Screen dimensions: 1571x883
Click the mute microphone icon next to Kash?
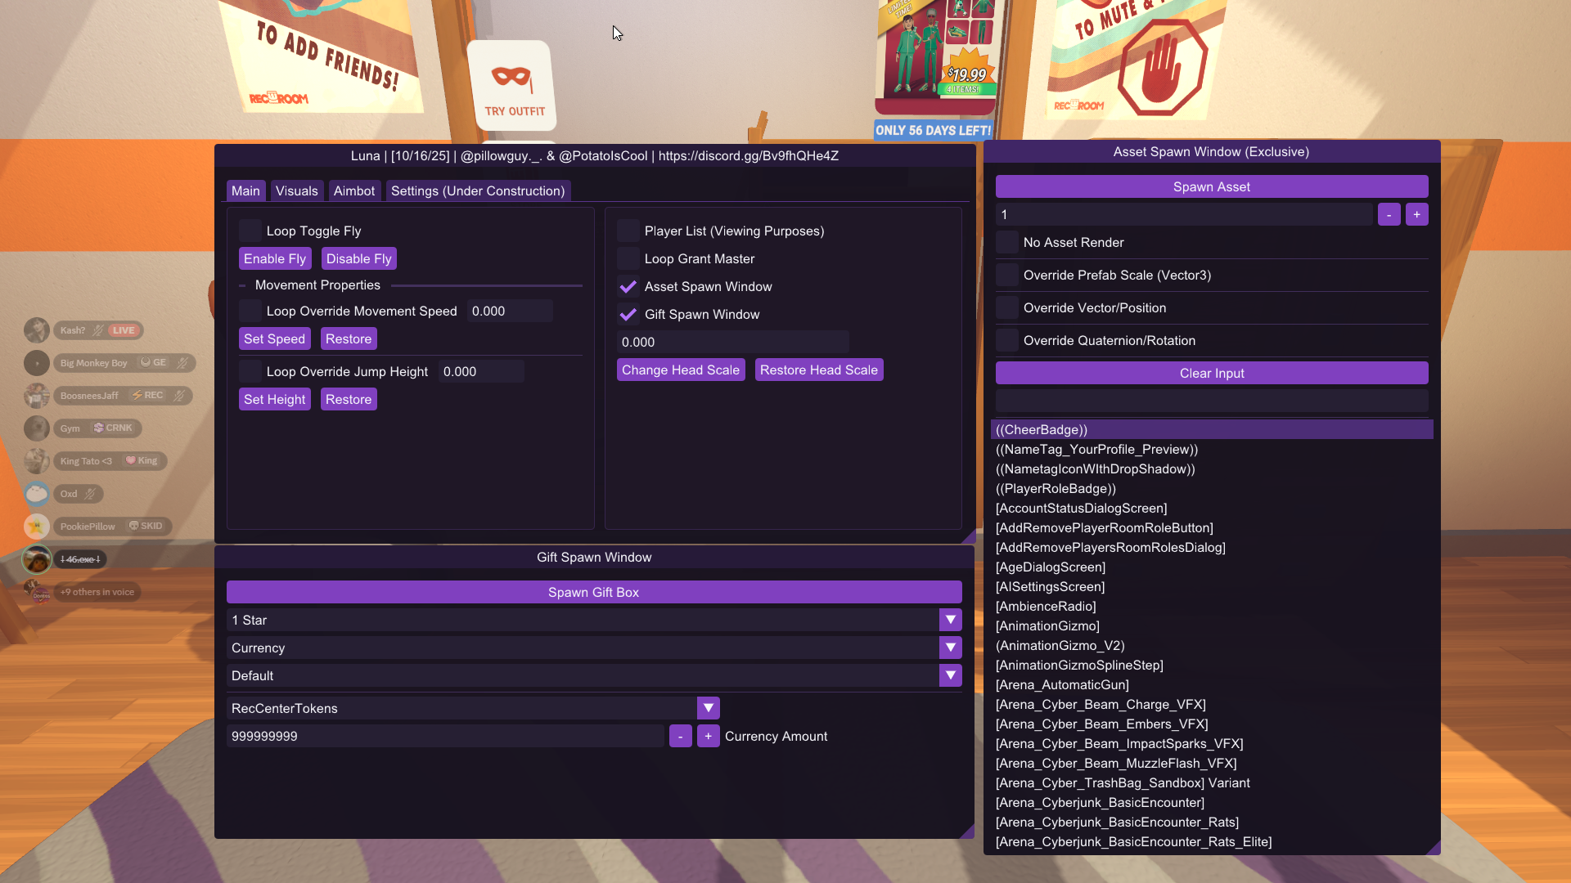[97, 330]
